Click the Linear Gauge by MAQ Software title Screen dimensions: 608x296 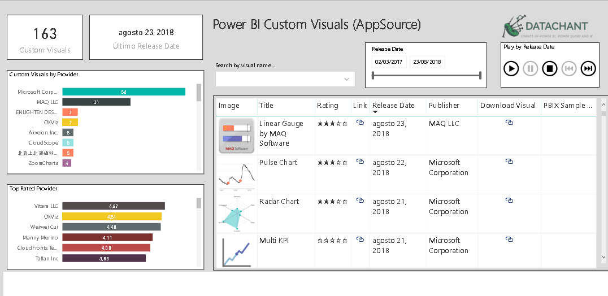(281, 133)
